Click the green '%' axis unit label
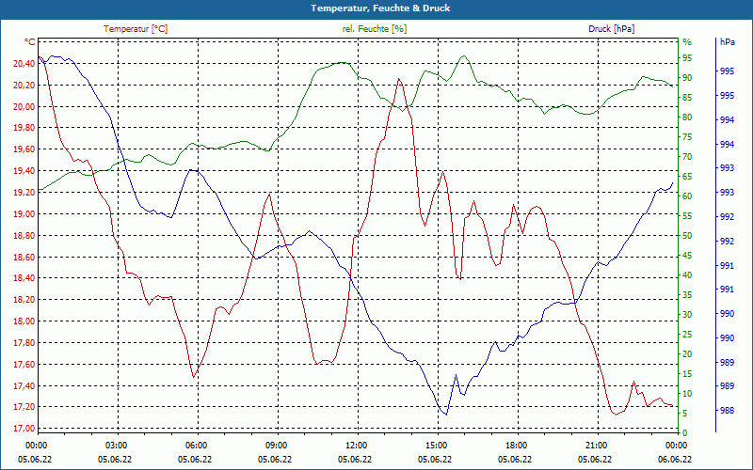 (687, 42)
